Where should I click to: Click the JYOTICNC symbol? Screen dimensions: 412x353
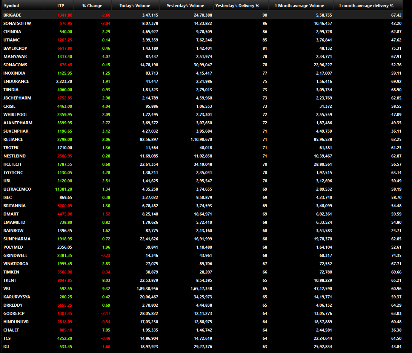[x=13, y=173]
